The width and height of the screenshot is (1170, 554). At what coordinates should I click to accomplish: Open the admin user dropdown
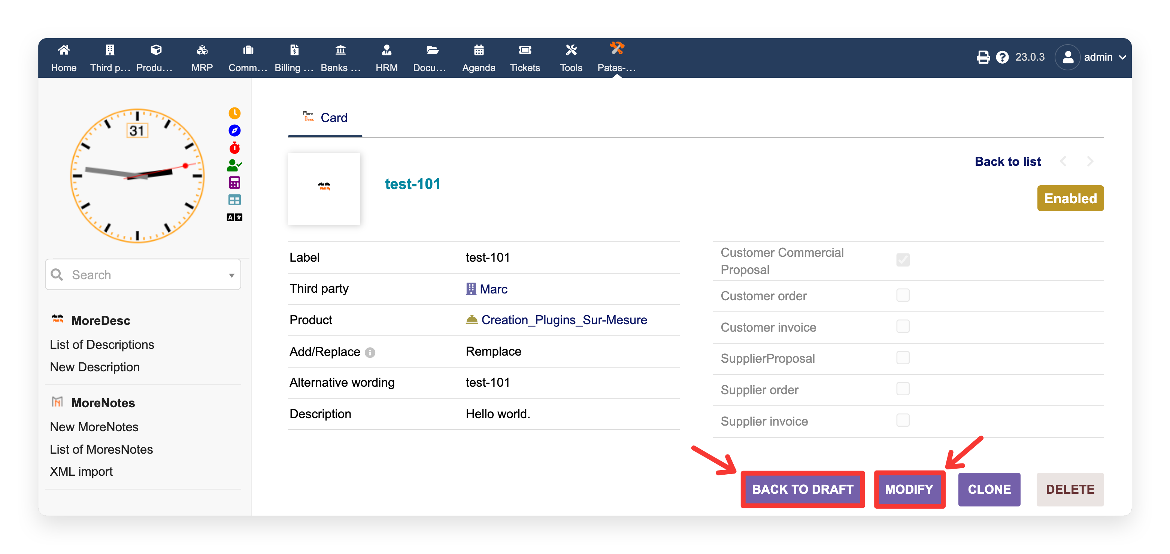tap(1091, 57)
